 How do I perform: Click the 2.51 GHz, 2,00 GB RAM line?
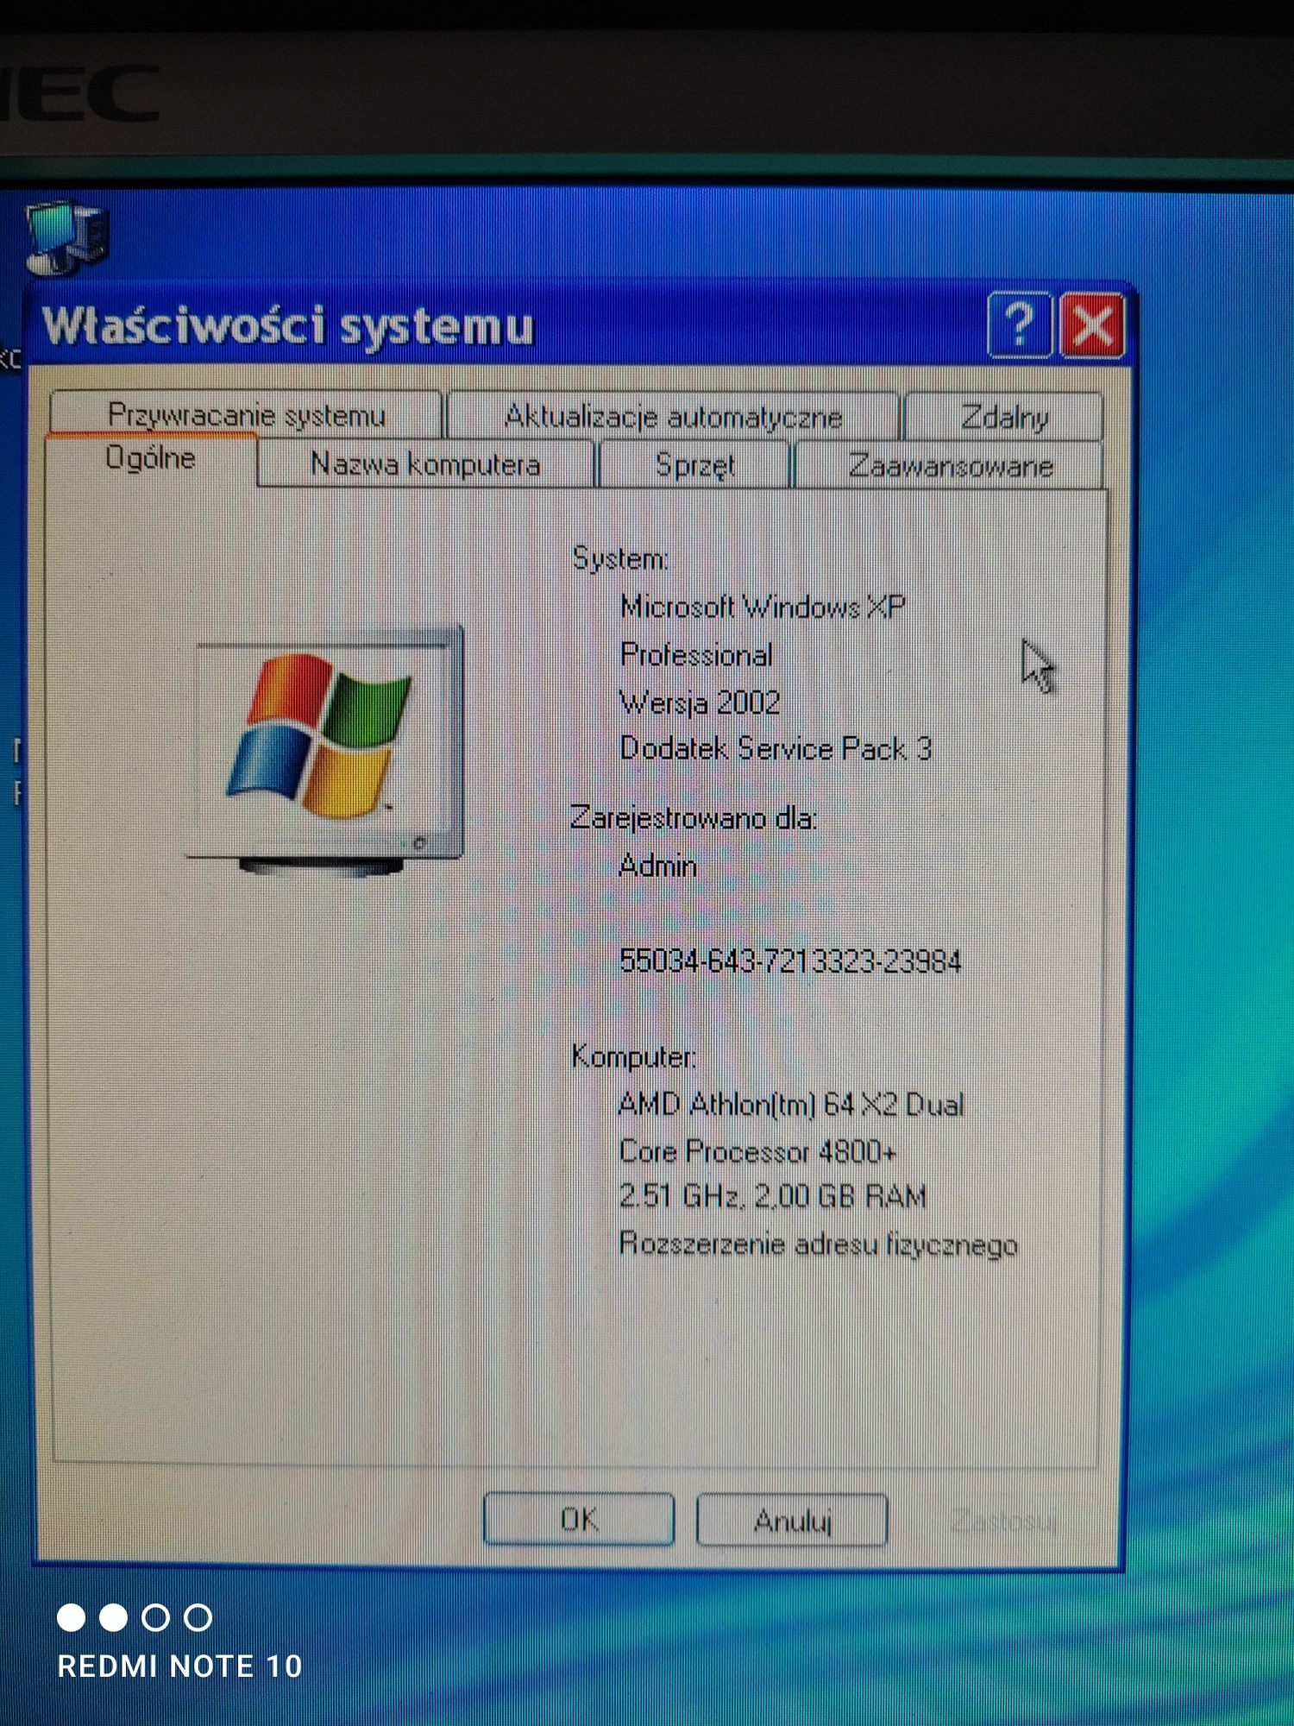pyautogui.click(x=772, y=1196)
